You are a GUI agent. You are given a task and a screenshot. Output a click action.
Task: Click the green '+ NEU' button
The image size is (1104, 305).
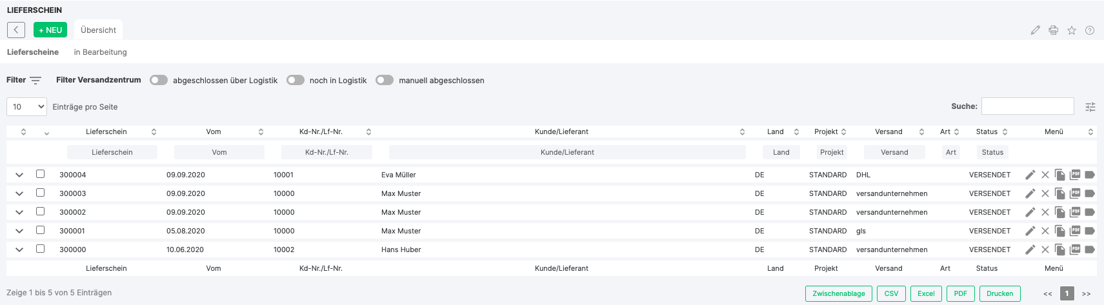coord(50,30)
